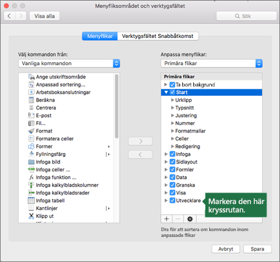Screen dimensions: 280x262
Task: Click the Fil... icon
Action: tap(32, 123)
